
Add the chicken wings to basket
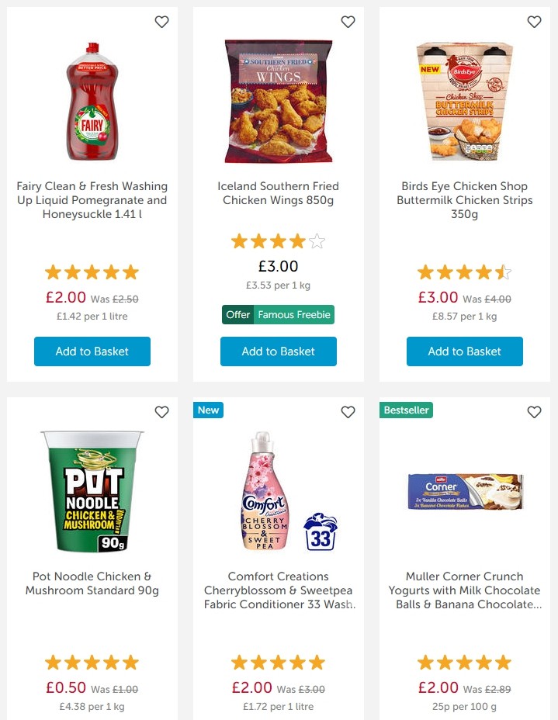(278, 351)
